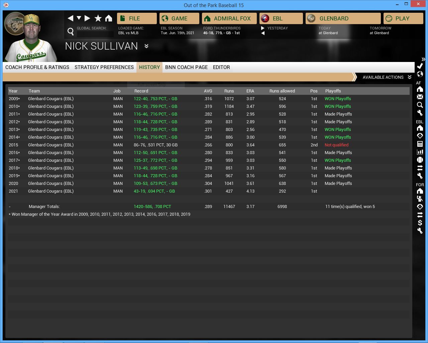Select the History tab
This screenshot has width=428, height=343.
tap(149, 67)
